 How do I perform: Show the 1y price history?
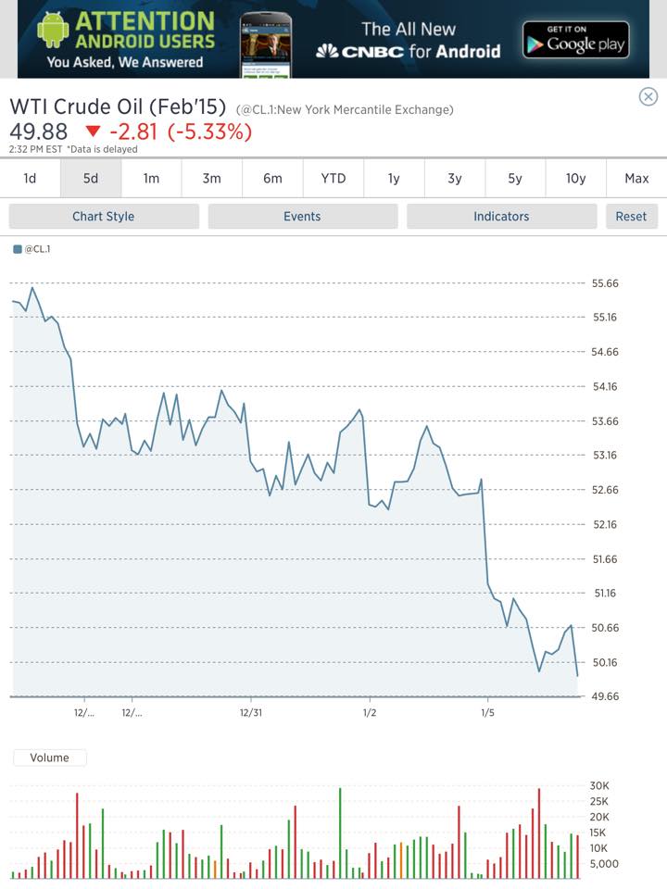pos(394,178)
